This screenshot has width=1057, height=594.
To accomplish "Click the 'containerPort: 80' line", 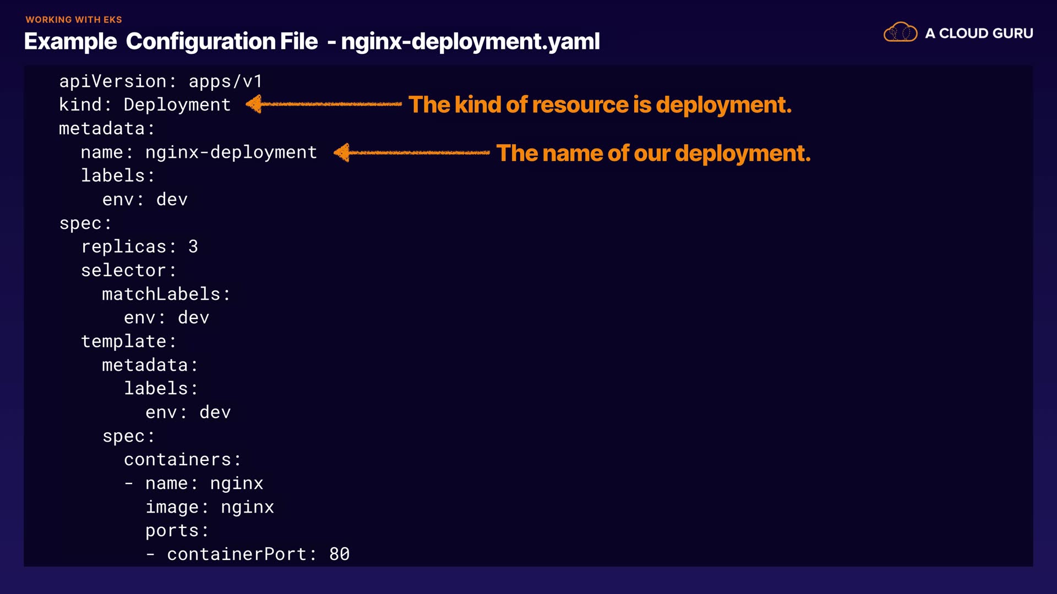I will pyautogui.click(x=248, y=554).
